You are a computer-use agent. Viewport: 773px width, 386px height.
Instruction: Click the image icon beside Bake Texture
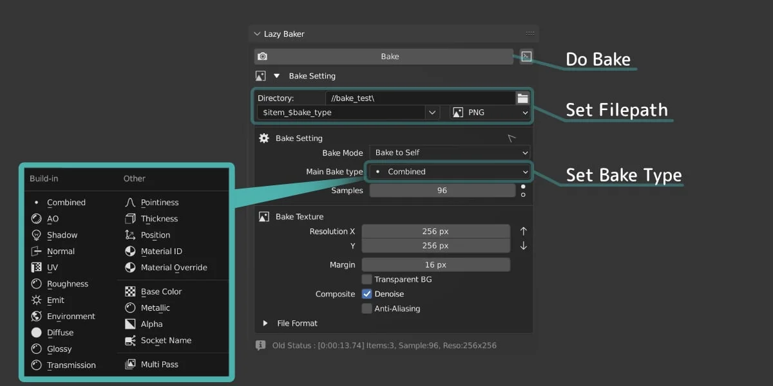(263, 217)
